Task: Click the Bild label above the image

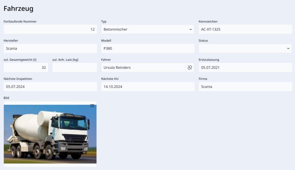Action: coord(5,98)
